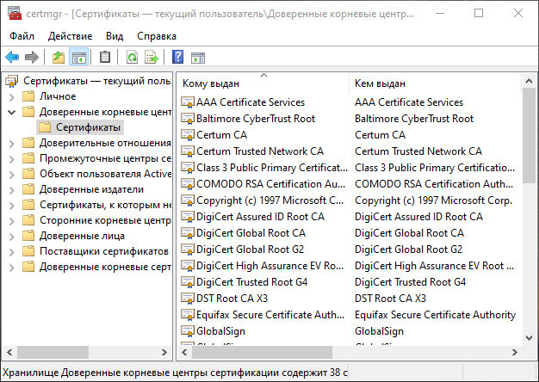Click the tree pane right scroll arrow
539x382 pixels.
pyautogui.click(x=164, y=352)
